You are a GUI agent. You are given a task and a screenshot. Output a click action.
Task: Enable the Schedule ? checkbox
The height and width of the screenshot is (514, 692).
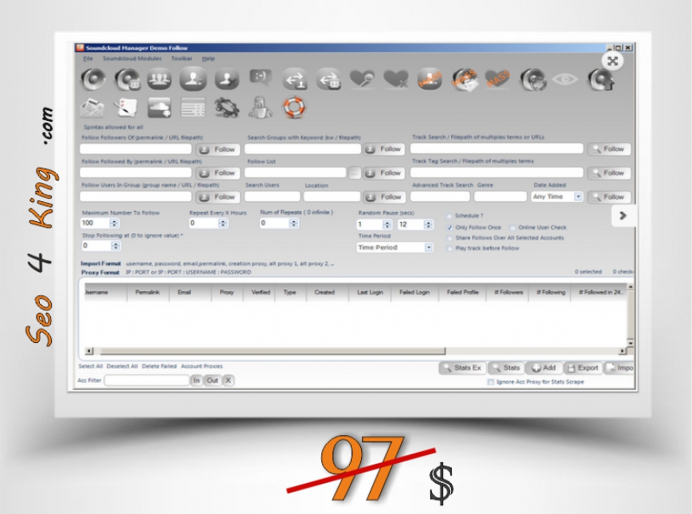click(449, 216)
